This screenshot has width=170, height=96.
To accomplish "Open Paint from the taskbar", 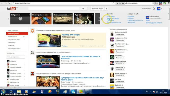I will pyautogui.click(x=65, y=92).
